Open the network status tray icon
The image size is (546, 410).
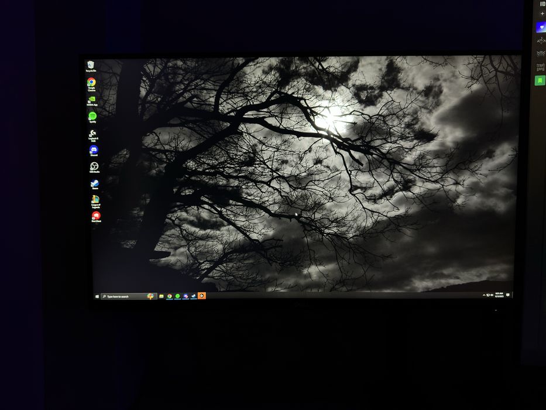pos(488,295)
